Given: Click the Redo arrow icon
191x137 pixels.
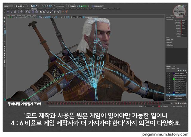Looking at the screenshot, I should (x=26, y=6).
